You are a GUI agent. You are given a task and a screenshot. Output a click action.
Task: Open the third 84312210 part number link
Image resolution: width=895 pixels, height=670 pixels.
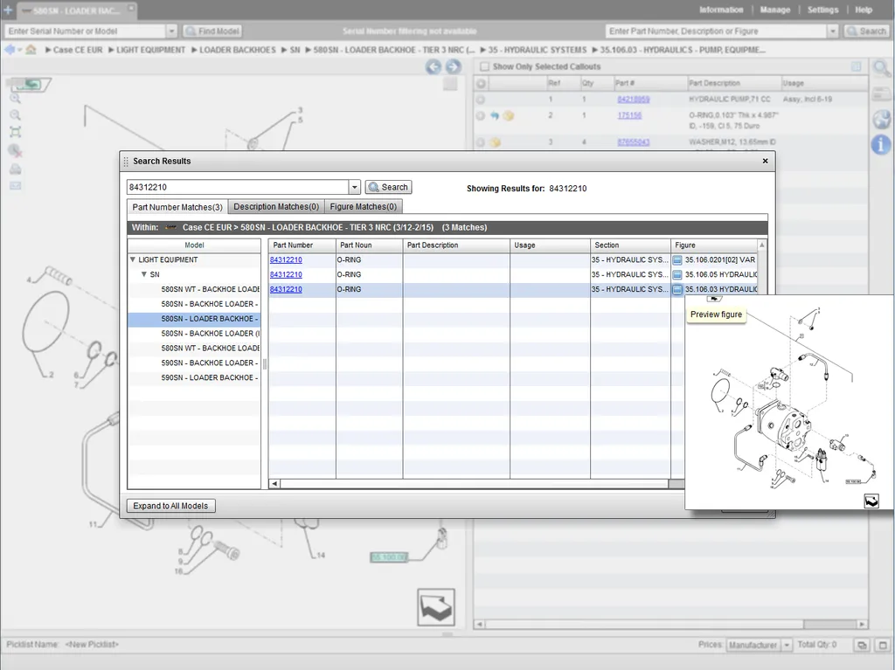pyautogui.click(x=286, y=289)
